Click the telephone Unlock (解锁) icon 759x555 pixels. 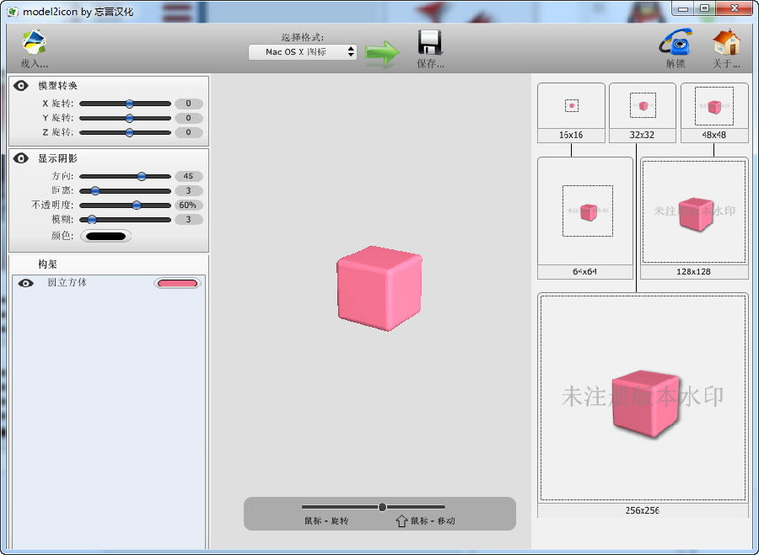coord(676,44)
